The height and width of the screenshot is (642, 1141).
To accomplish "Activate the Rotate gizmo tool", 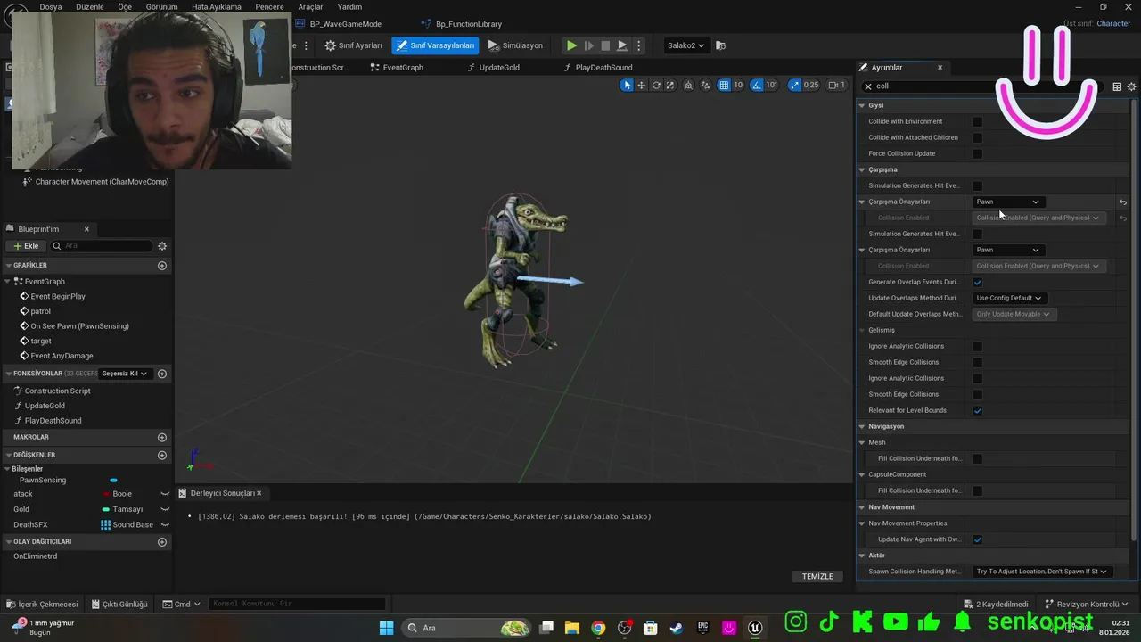I will click(x=656, y=86).
